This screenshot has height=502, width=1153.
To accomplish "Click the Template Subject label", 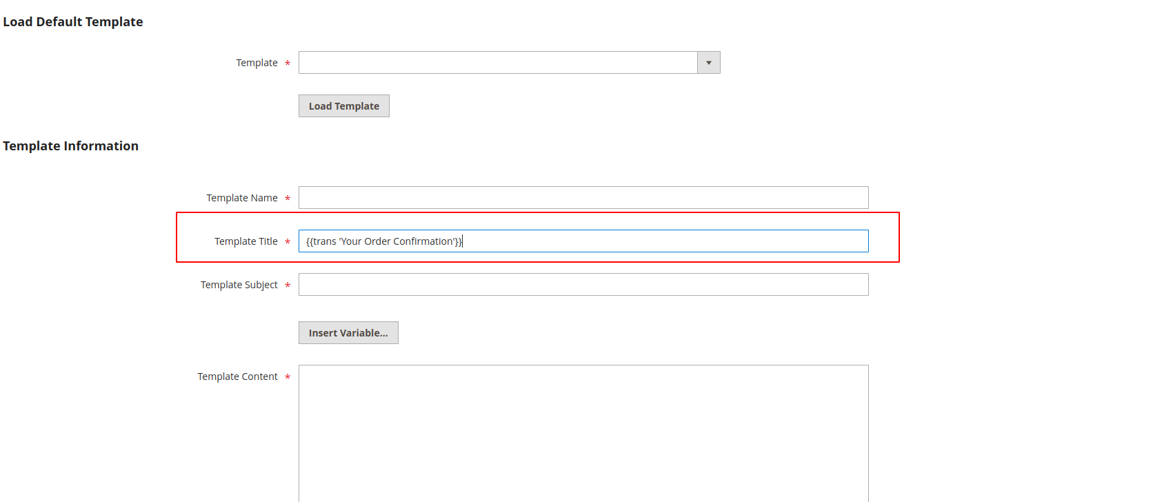I will [x=239, y=285].
